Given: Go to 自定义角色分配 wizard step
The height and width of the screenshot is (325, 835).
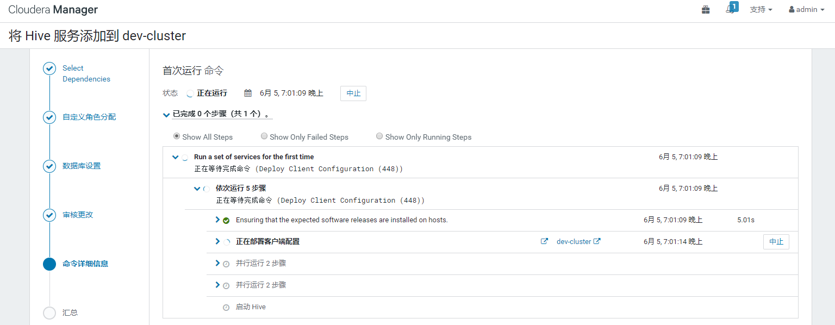Looking at the screenshot, I should point(89,117).
